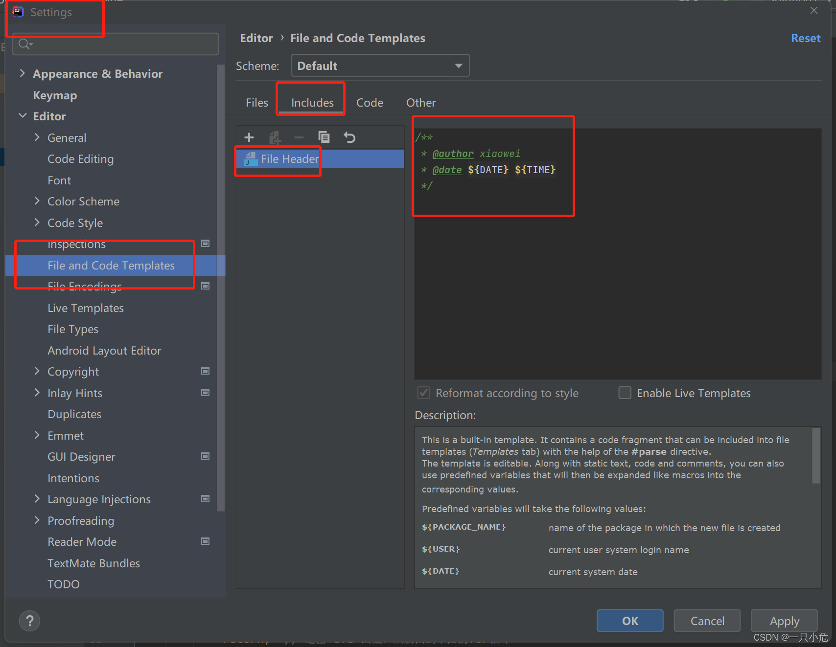This screenshot has width=836, height=647.
Task: Click the project-level icon beside Inspections
Action: 206,244
